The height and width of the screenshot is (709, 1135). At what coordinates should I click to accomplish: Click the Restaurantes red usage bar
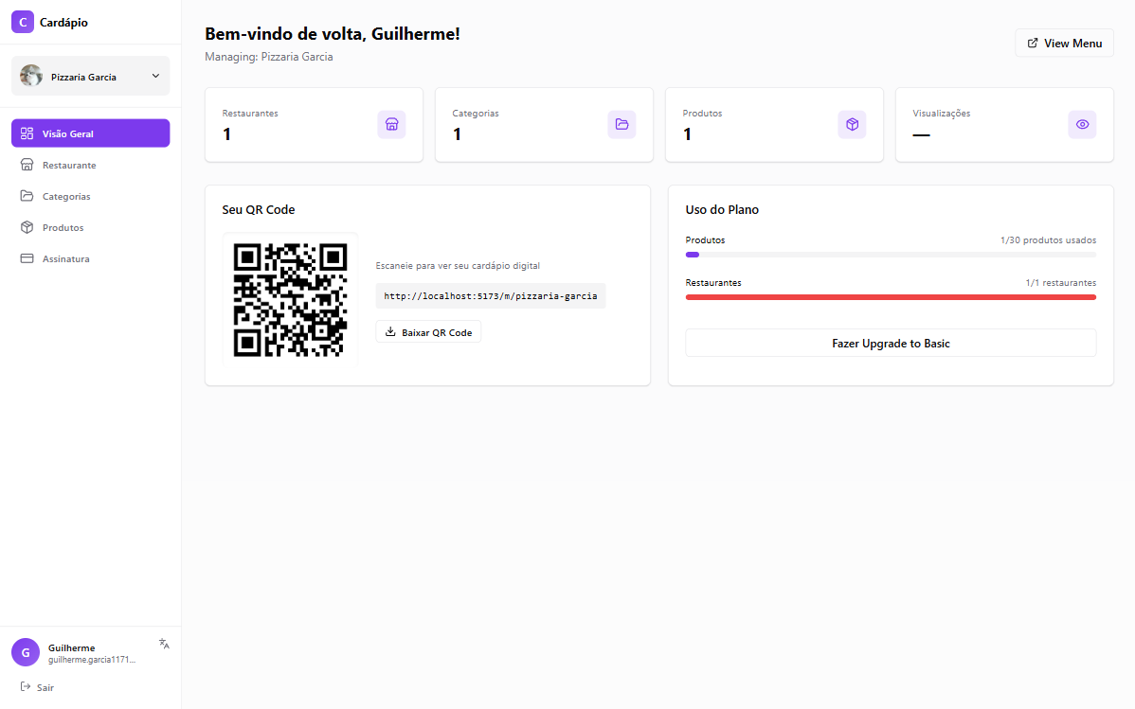click(891, 297)
